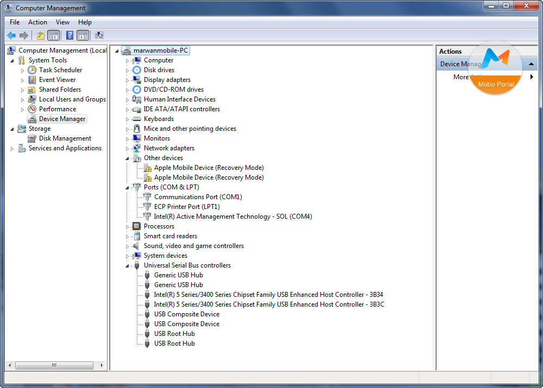Viewport: 543px width, 388px height.
Task: Expand Services and Applications node
Action: coord(12,149)
